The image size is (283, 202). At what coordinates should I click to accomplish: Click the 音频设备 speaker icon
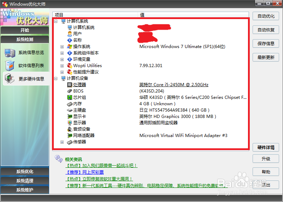[70, 129]
